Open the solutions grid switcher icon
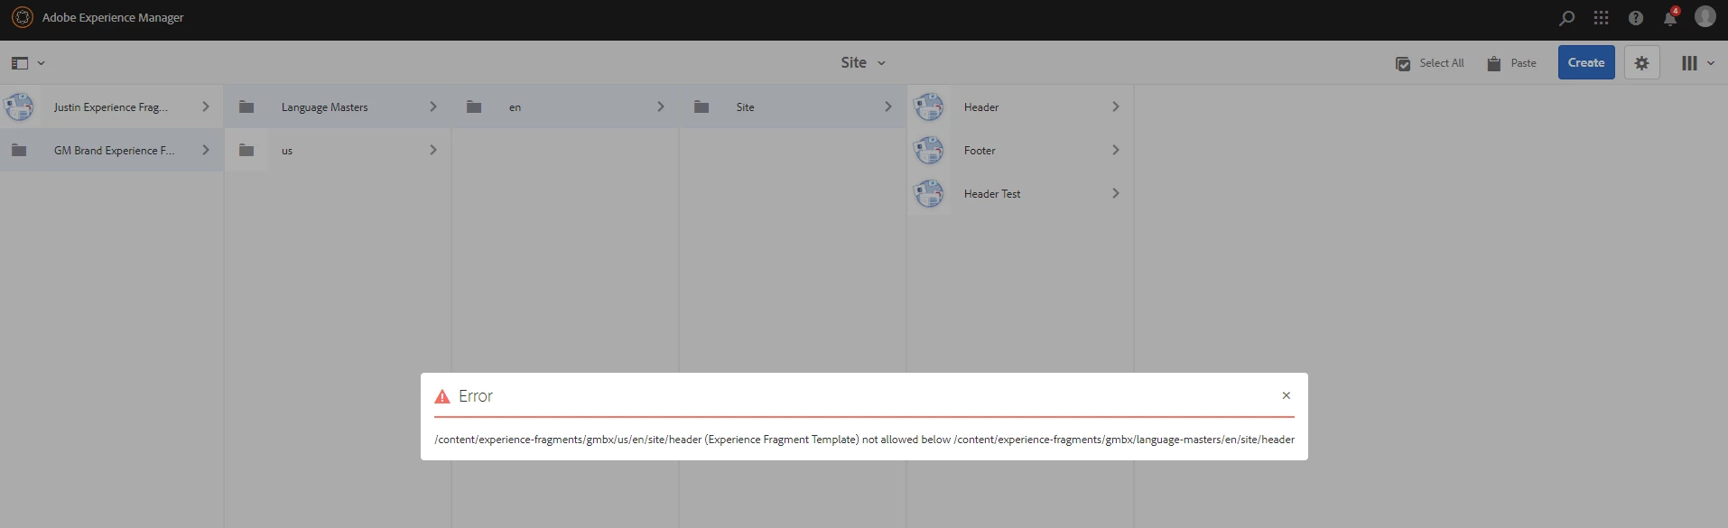This screenshot has width=1728, height=528. [1601, 18]
